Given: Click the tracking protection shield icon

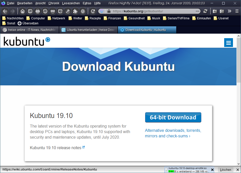Looking at the screenshot, I should pos(102,11).
